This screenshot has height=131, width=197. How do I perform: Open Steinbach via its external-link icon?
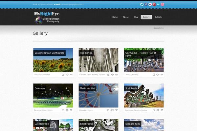154,110
